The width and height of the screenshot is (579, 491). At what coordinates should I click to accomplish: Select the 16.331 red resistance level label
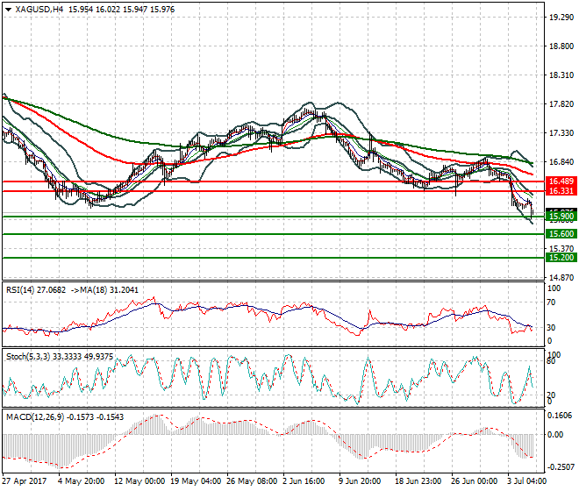(561, 191)
